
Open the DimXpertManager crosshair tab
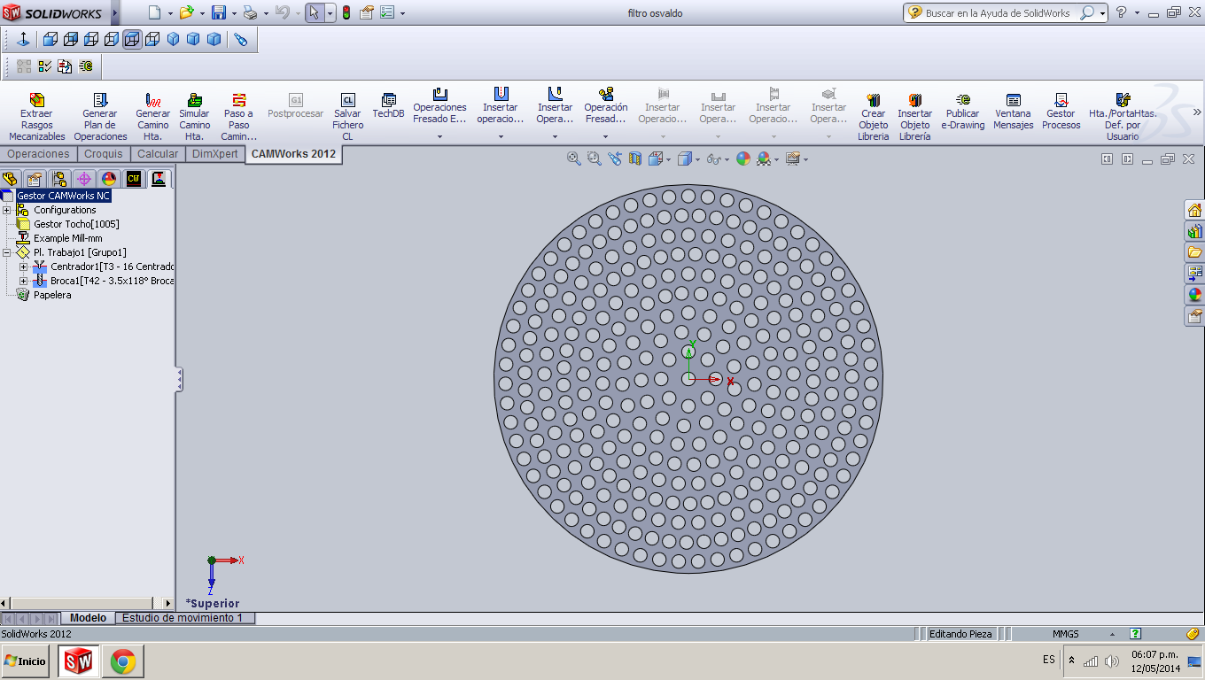[x=84, y=179]
